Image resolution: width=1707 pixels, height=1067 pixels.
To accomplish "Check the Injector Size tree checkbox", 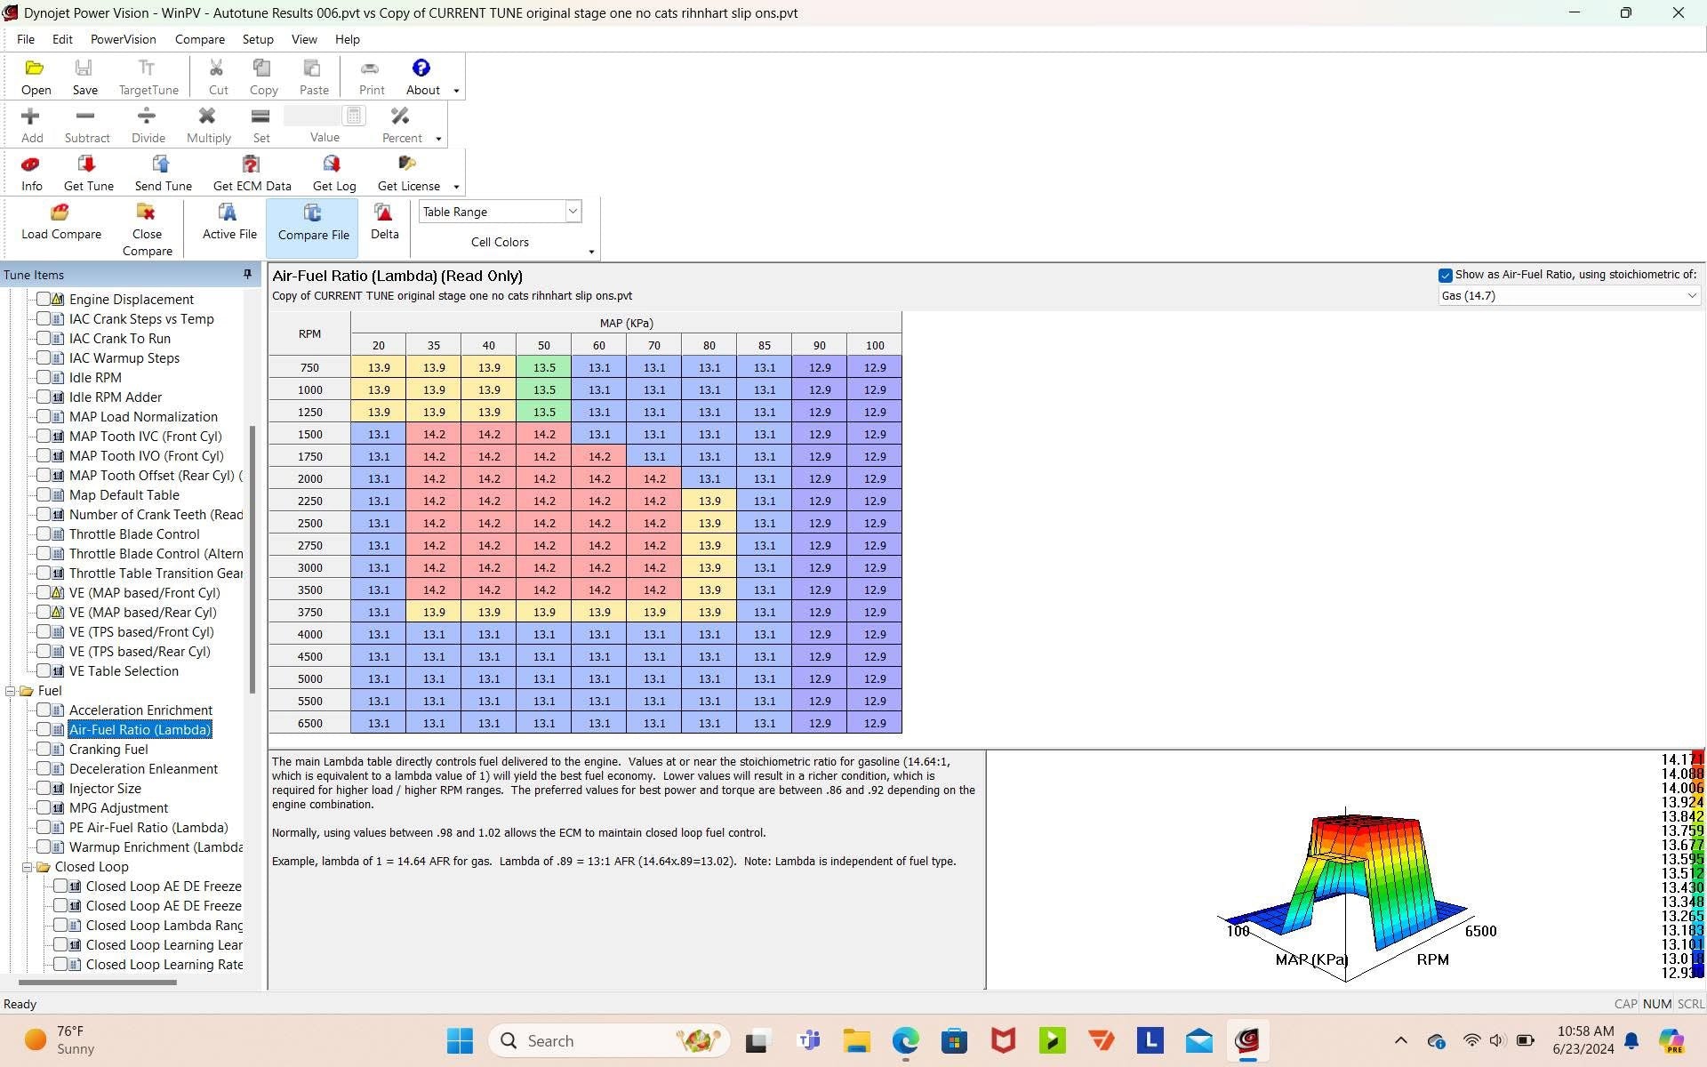I will (x=43, y=788).
